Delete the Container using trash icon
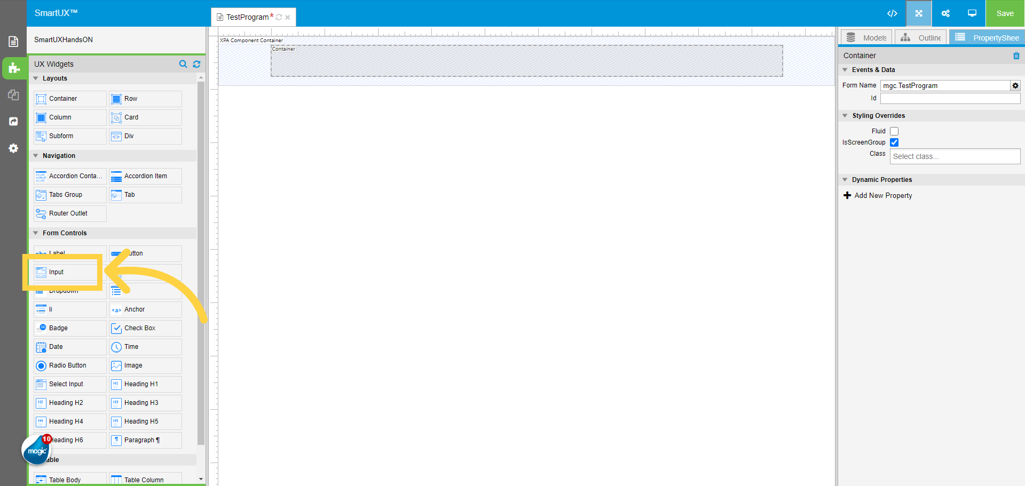1025x486 pixels. coord(1016,55)
